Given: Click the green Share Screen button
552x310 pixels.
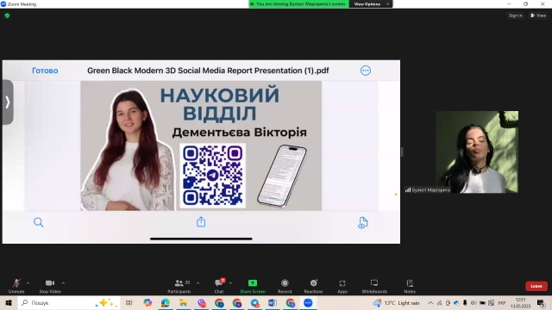Looking at the screenshot, I should [253, 286].
